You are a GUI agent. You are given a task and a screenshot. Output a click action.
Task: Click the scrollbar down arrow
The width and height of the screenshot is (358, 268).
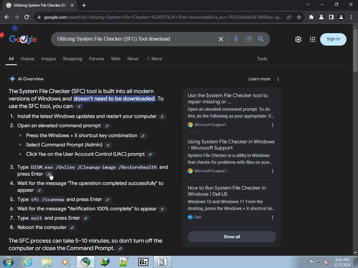tap(355, 253)
